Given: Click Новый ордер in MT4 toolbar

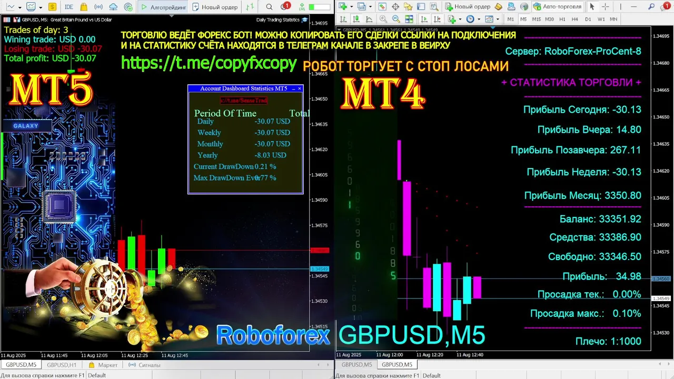Looking at the screenshot, I should click(467, 7).
